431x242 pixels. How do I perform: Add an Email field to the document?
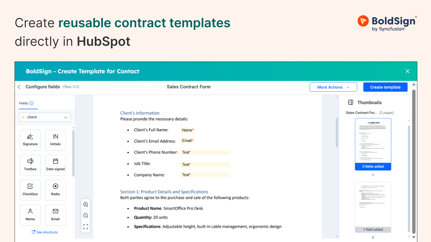[55, 215]
